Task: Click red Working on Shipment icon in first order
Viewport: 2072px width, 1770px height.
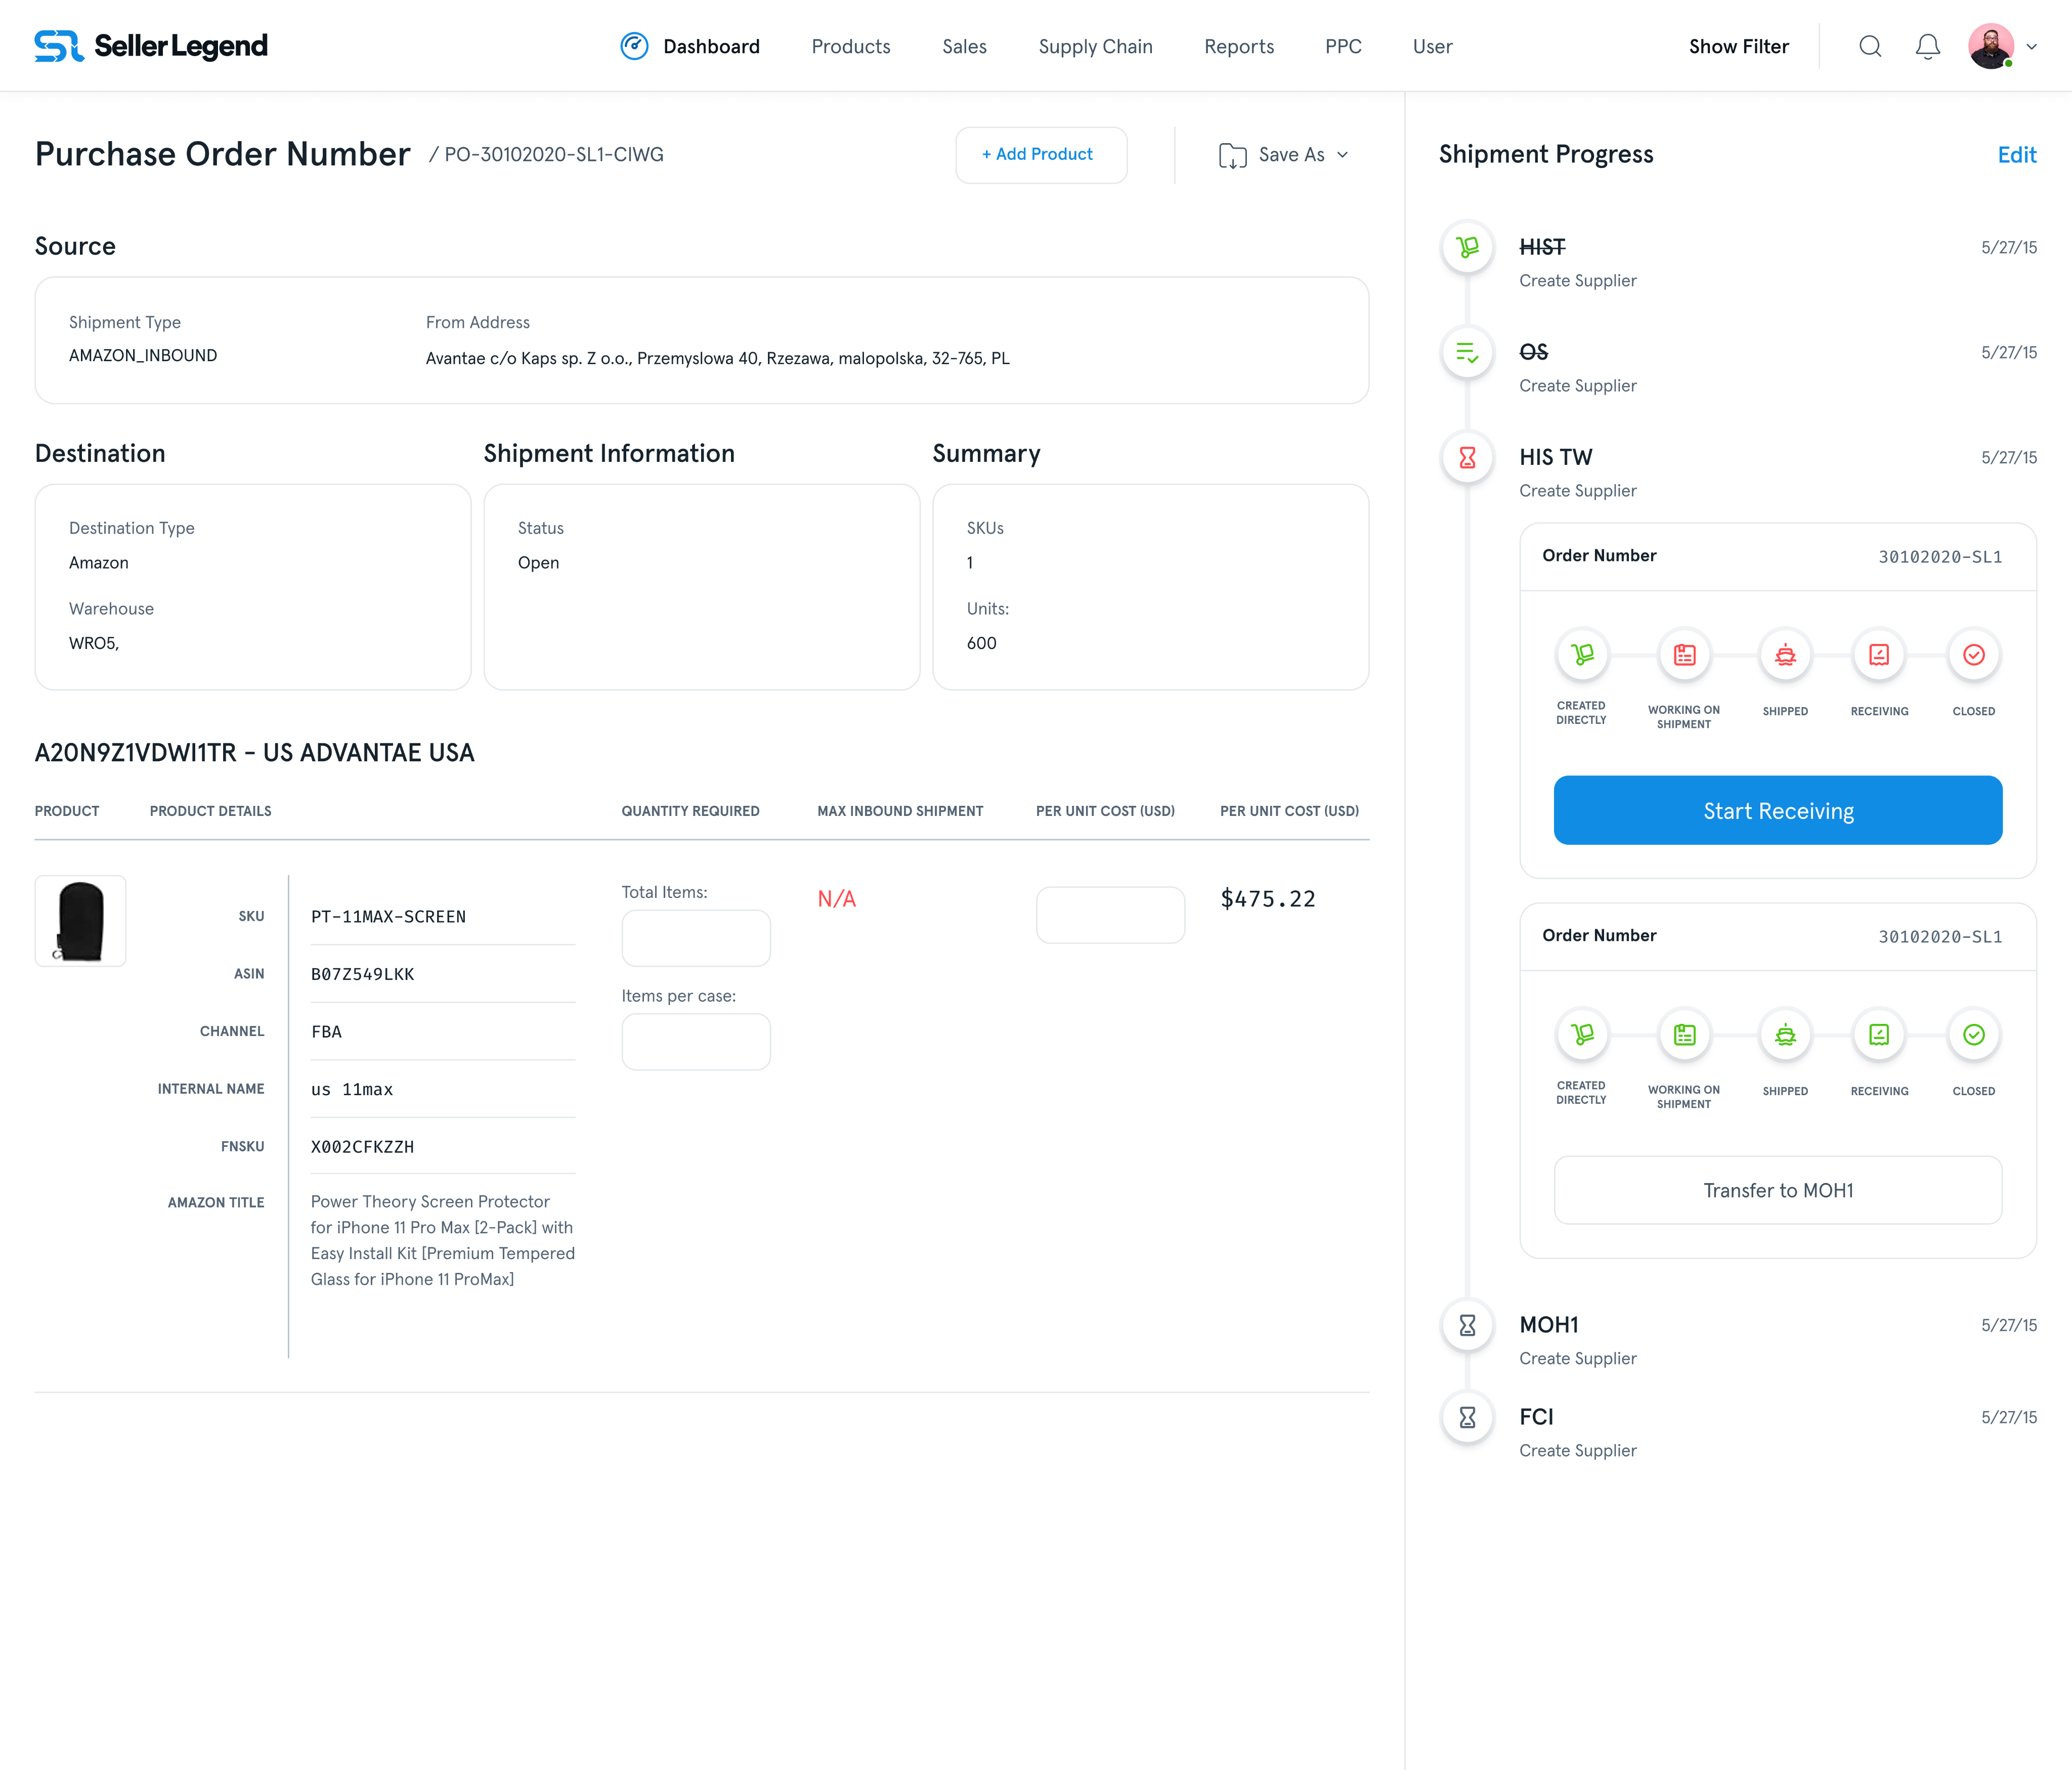Action: (1684, 655)
